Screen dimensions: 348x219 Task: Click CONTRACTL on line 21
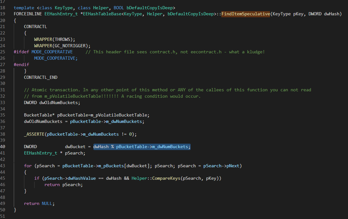(36, 26)
